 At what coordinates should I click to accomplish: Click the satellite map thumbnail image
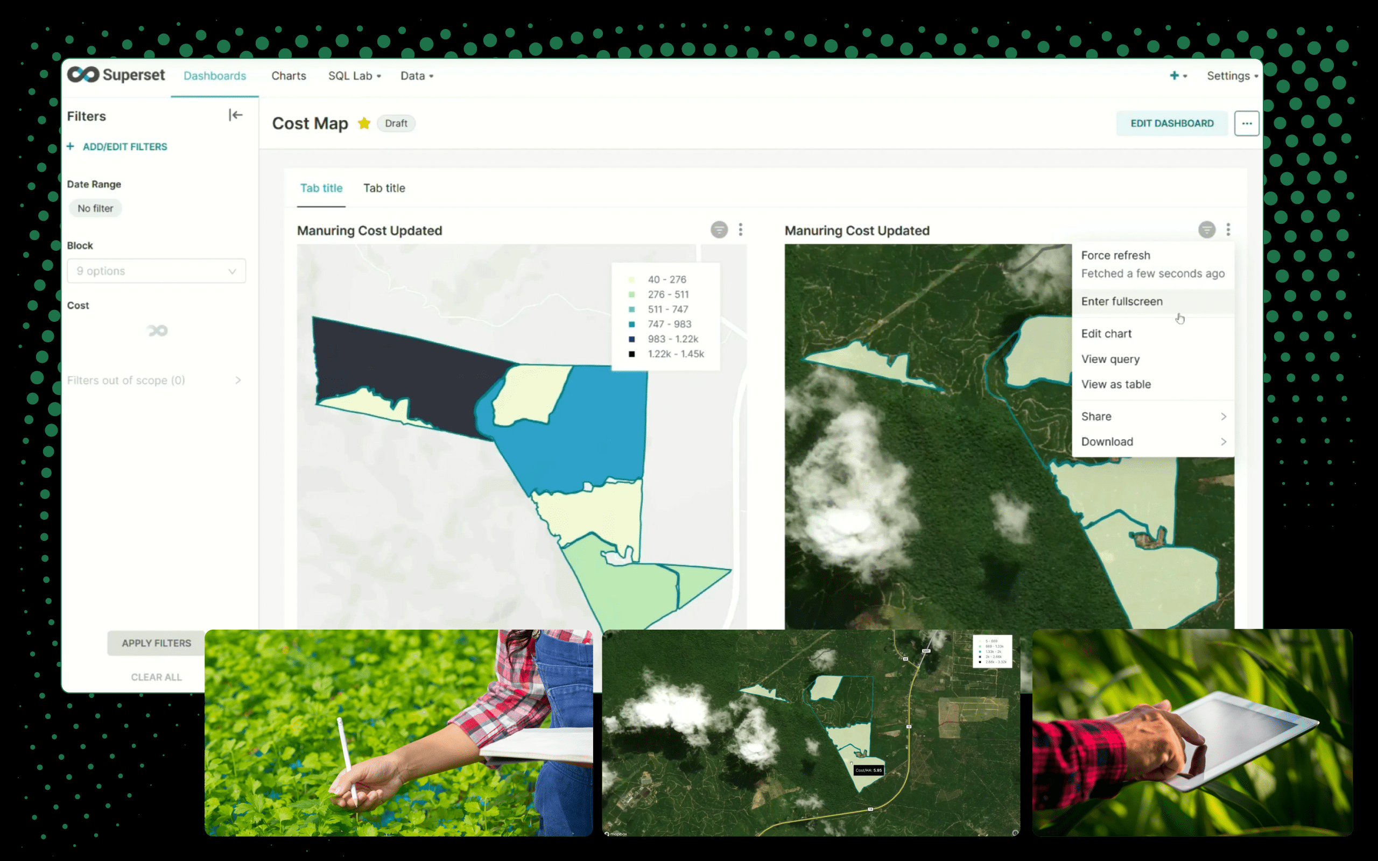810,733
